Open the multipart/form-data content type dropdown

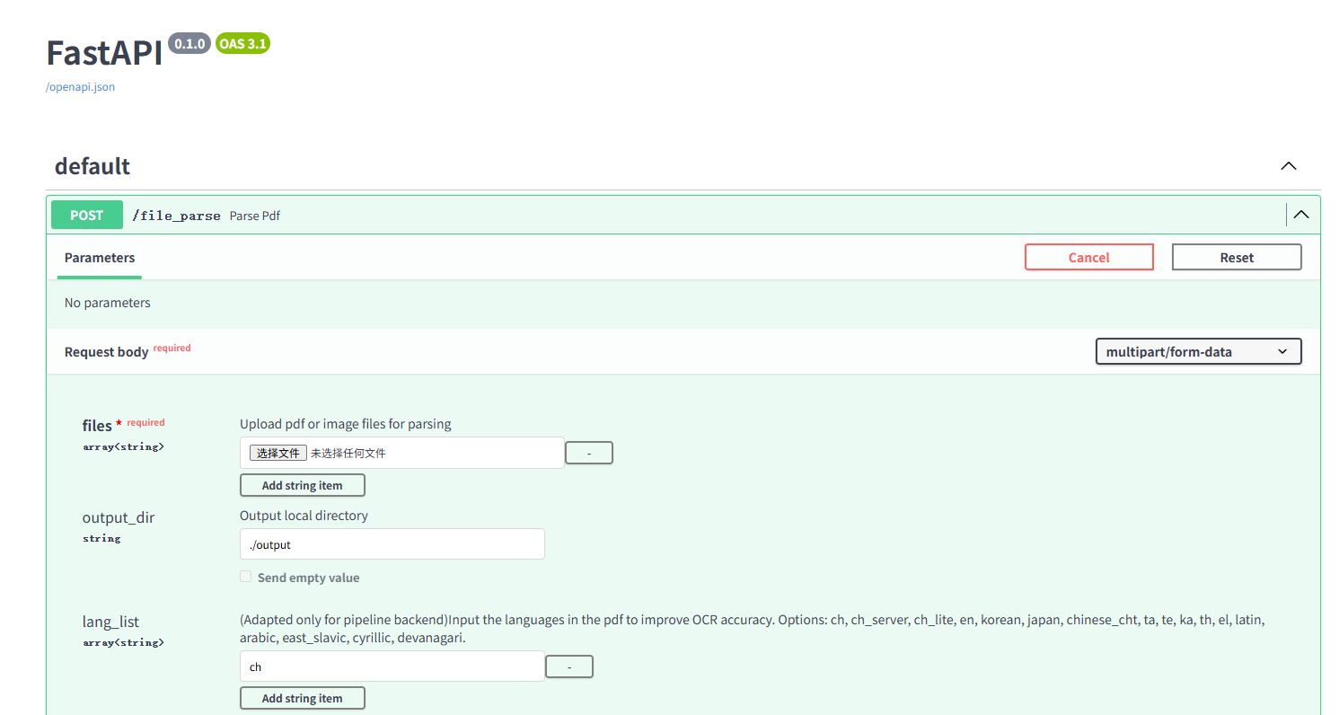click(1198, 352)
